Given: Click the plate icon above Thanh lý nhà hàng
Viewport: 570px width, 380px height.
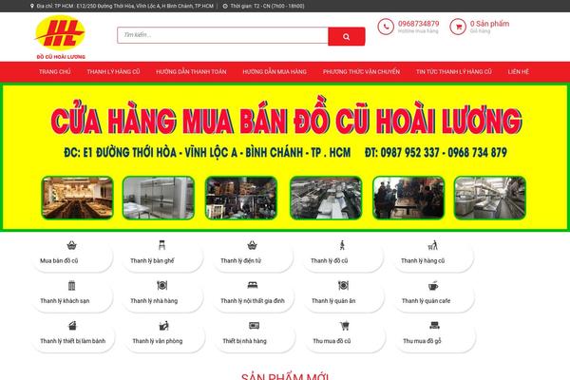Looking at the screenshot, I should click(161, 285).
